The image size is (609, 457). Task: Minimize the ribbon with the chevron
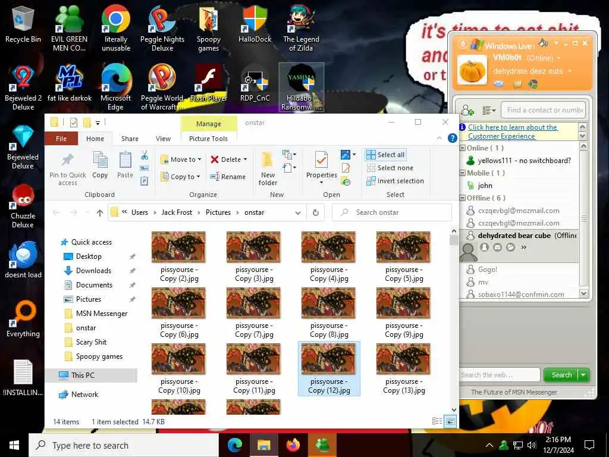point(440,138)
